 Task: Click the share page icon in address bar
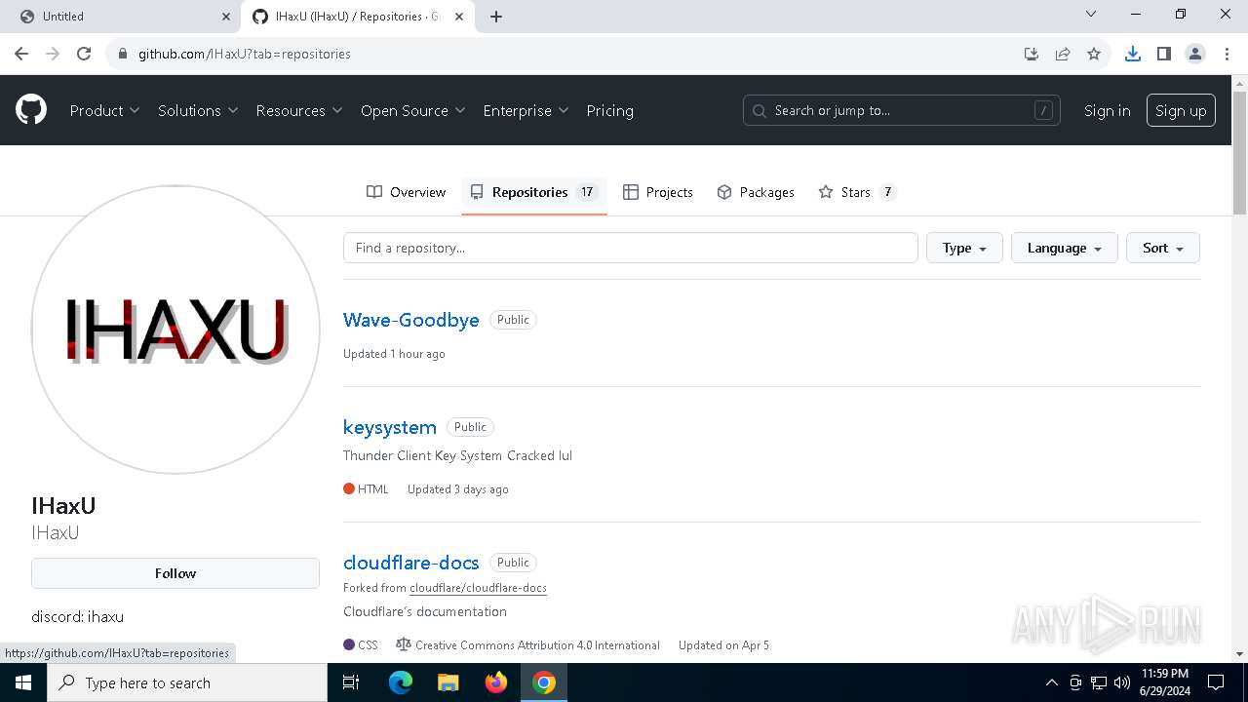point(1063,54)
